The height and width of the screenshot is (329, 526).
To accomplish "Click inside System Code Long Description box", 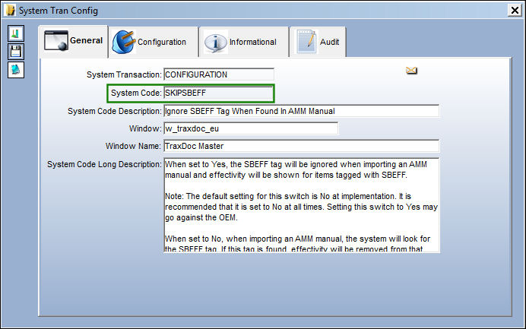I will tap(302, 205).
